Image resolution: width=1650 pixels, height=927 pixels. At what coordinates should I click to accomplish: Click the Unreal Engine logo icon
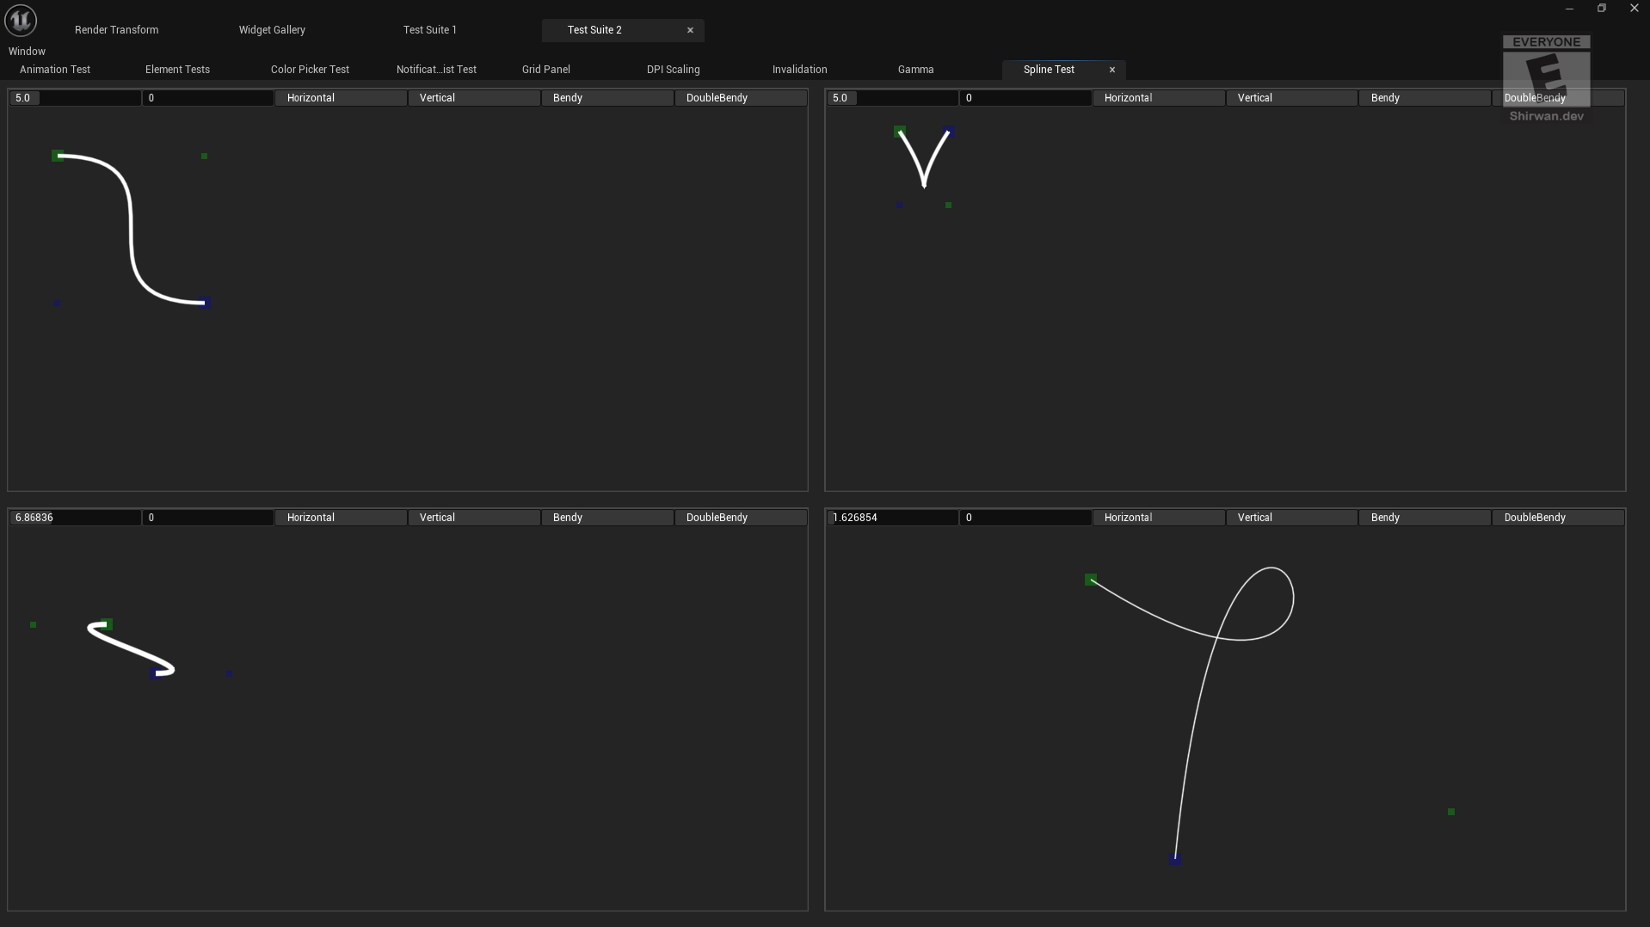21,20
